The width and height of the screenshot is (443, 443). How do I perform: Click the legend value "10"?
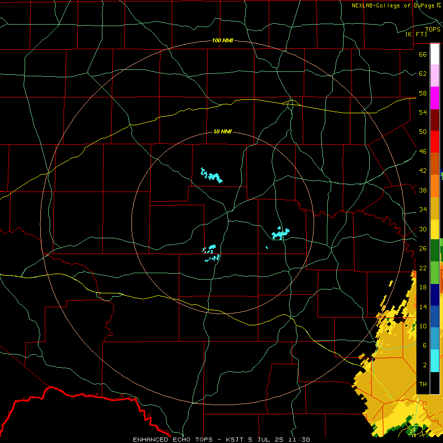[423, 326]
